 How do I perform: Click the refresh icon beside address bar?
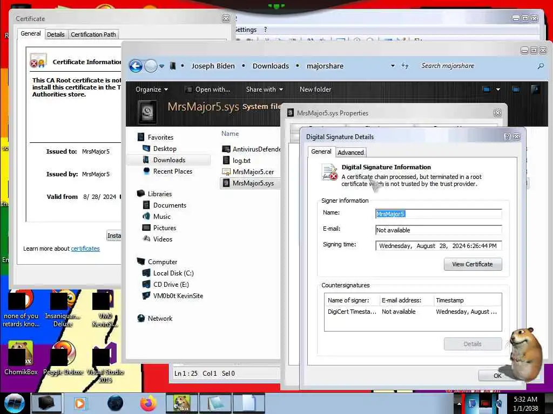tap(405, 66)
